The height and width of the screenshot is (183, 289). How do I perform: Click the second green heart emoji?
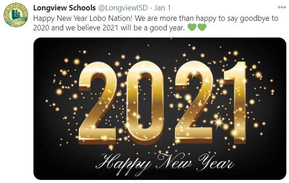click(x=202, y=28)
